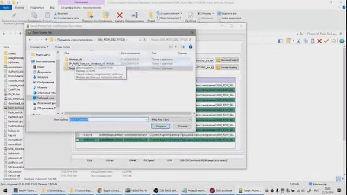Select the codecs folder in the Explorer list
Screen dimensions: 347x195
point(10,53)
